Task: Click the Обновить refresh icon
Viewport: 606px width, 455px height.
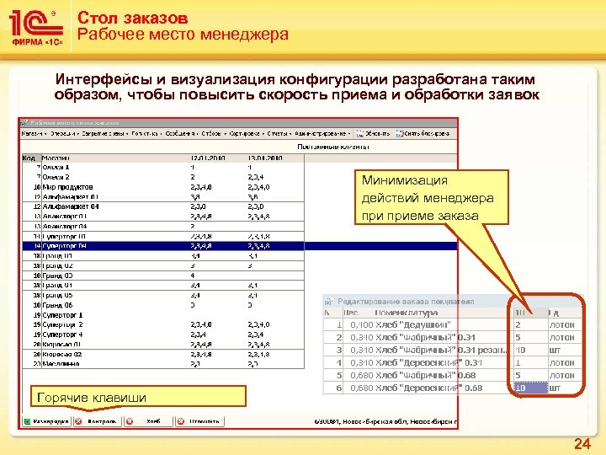Action: tap(360, 133)
